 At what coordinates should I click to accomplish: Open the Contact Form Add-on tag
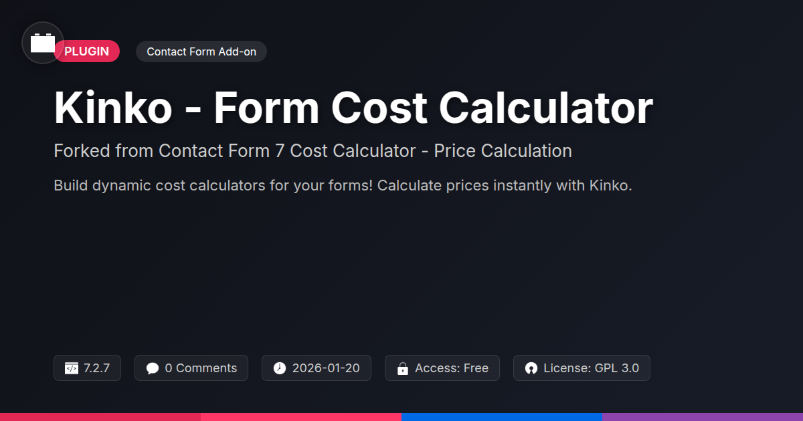(201, 51)
